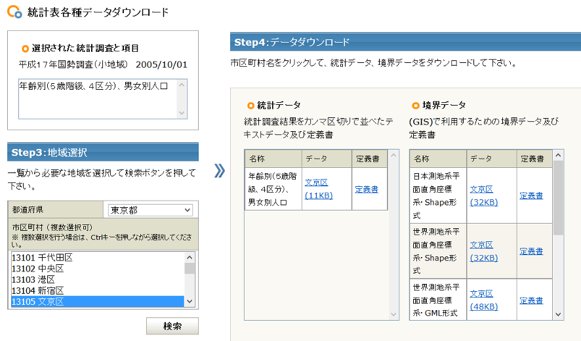Click the site logo icon beside the page title
This screenshot has width=581, height=341.
click(14, 12)
